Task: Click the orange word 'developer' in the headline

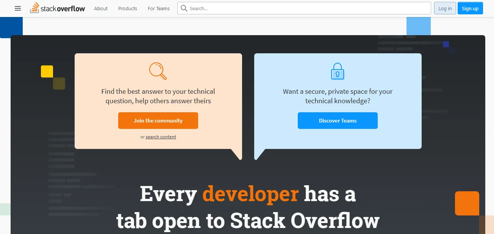Action: 250,194
